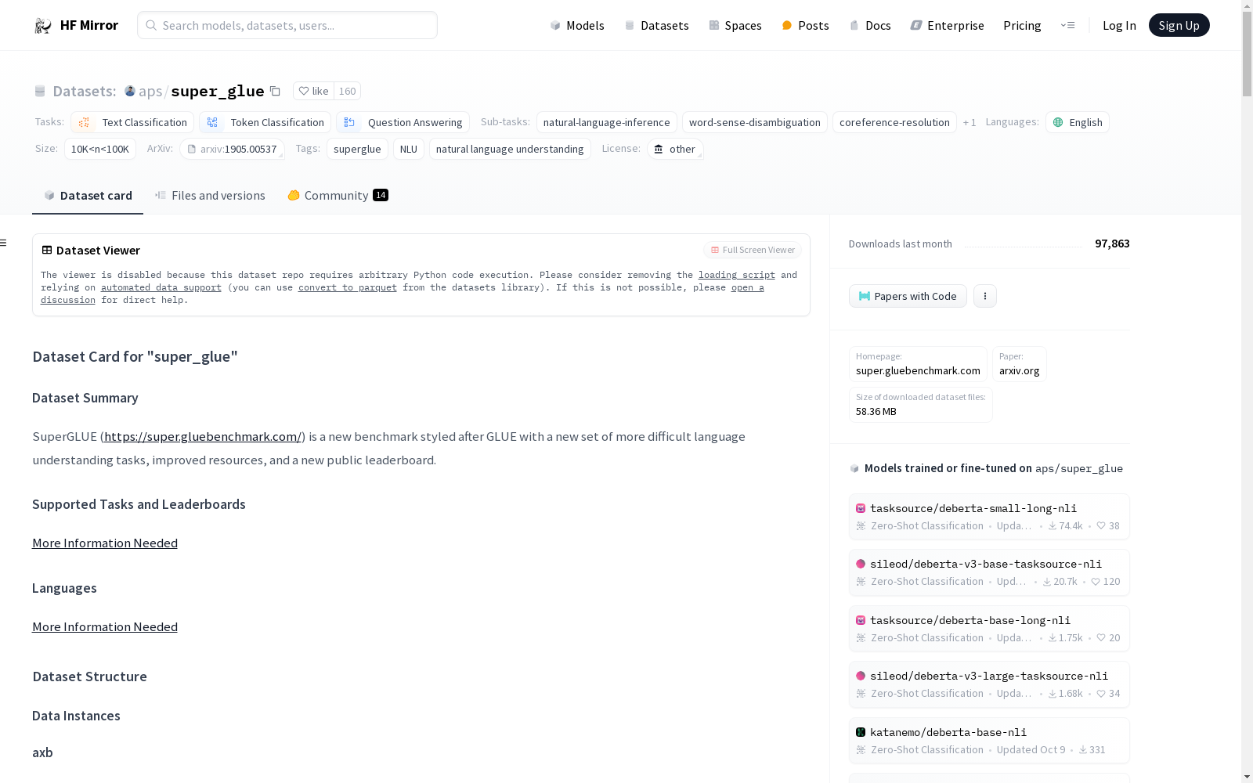The image size is (1253, 783).
Task: Click natural language understanding tag
Action: (510, 149)
